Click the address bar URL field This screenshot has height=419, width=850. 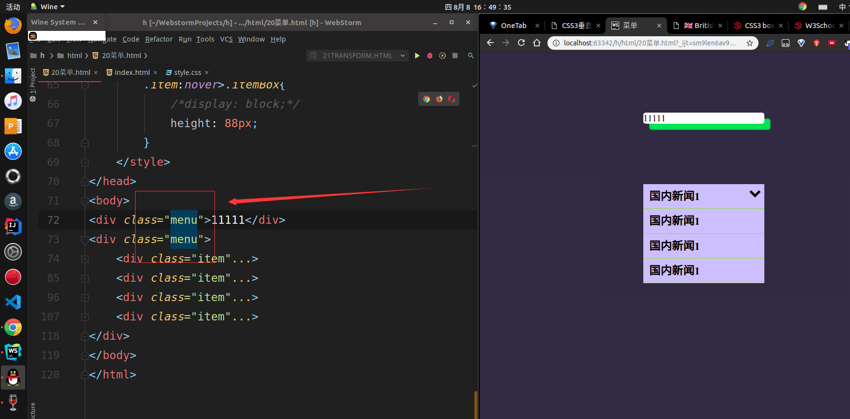point(650,43)
